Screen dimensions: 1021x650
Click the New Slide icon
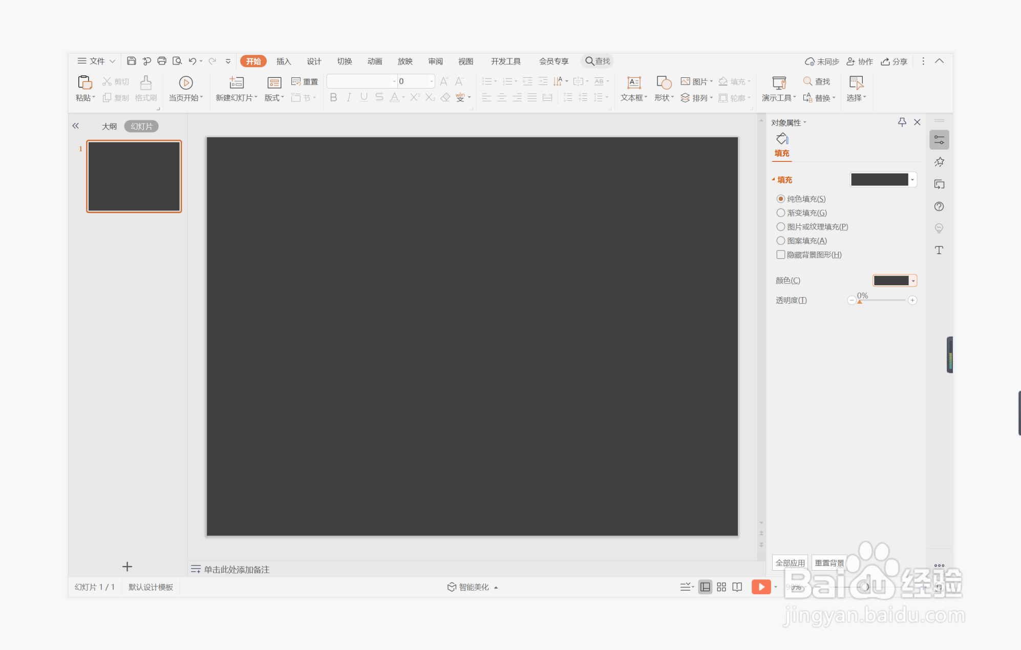pos(237,82)
